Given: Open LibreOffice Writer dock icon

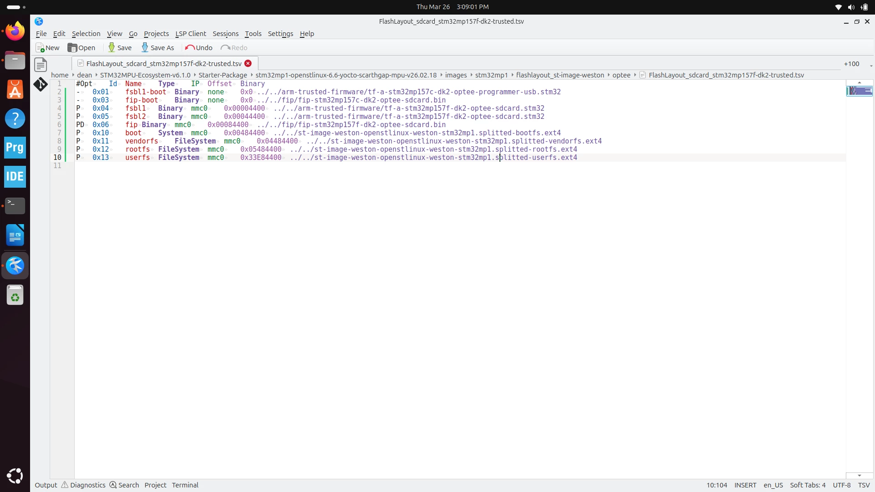Looking at the screenshot, I should point(15,236).
